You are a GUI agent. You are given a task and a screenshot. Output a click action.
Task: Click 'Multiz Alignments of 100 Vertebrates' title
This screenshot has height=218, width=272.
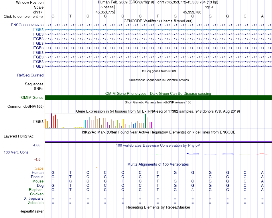point(158,164)
